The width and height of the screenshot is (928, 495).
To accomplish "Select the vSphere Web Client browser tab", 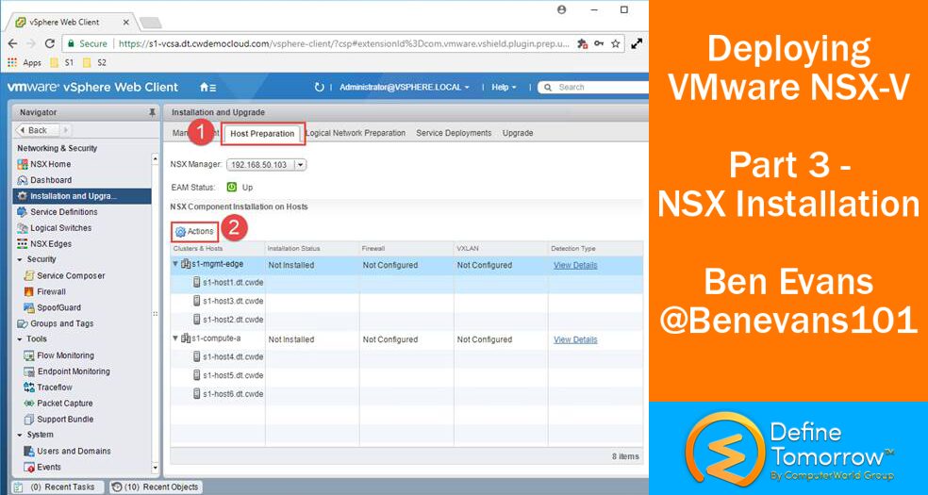I will (72, 23).
